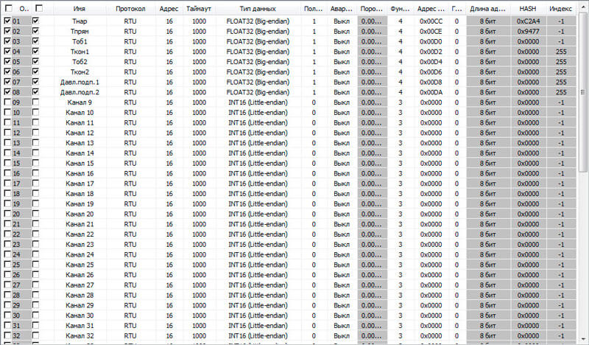Select the Давл.подп.1 name cell
589x345 pixels.
tap(80, 82)
